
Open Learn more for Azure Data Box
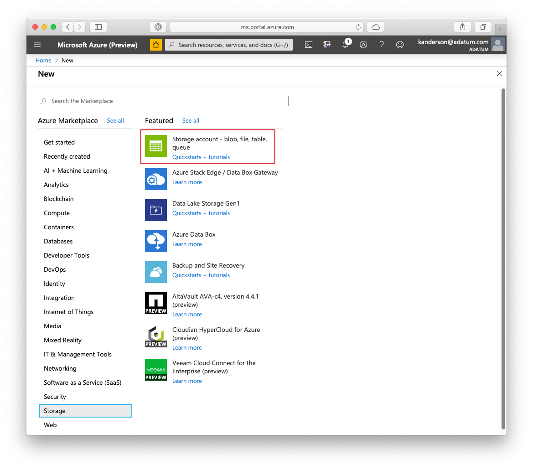click(x=187, y=244)
